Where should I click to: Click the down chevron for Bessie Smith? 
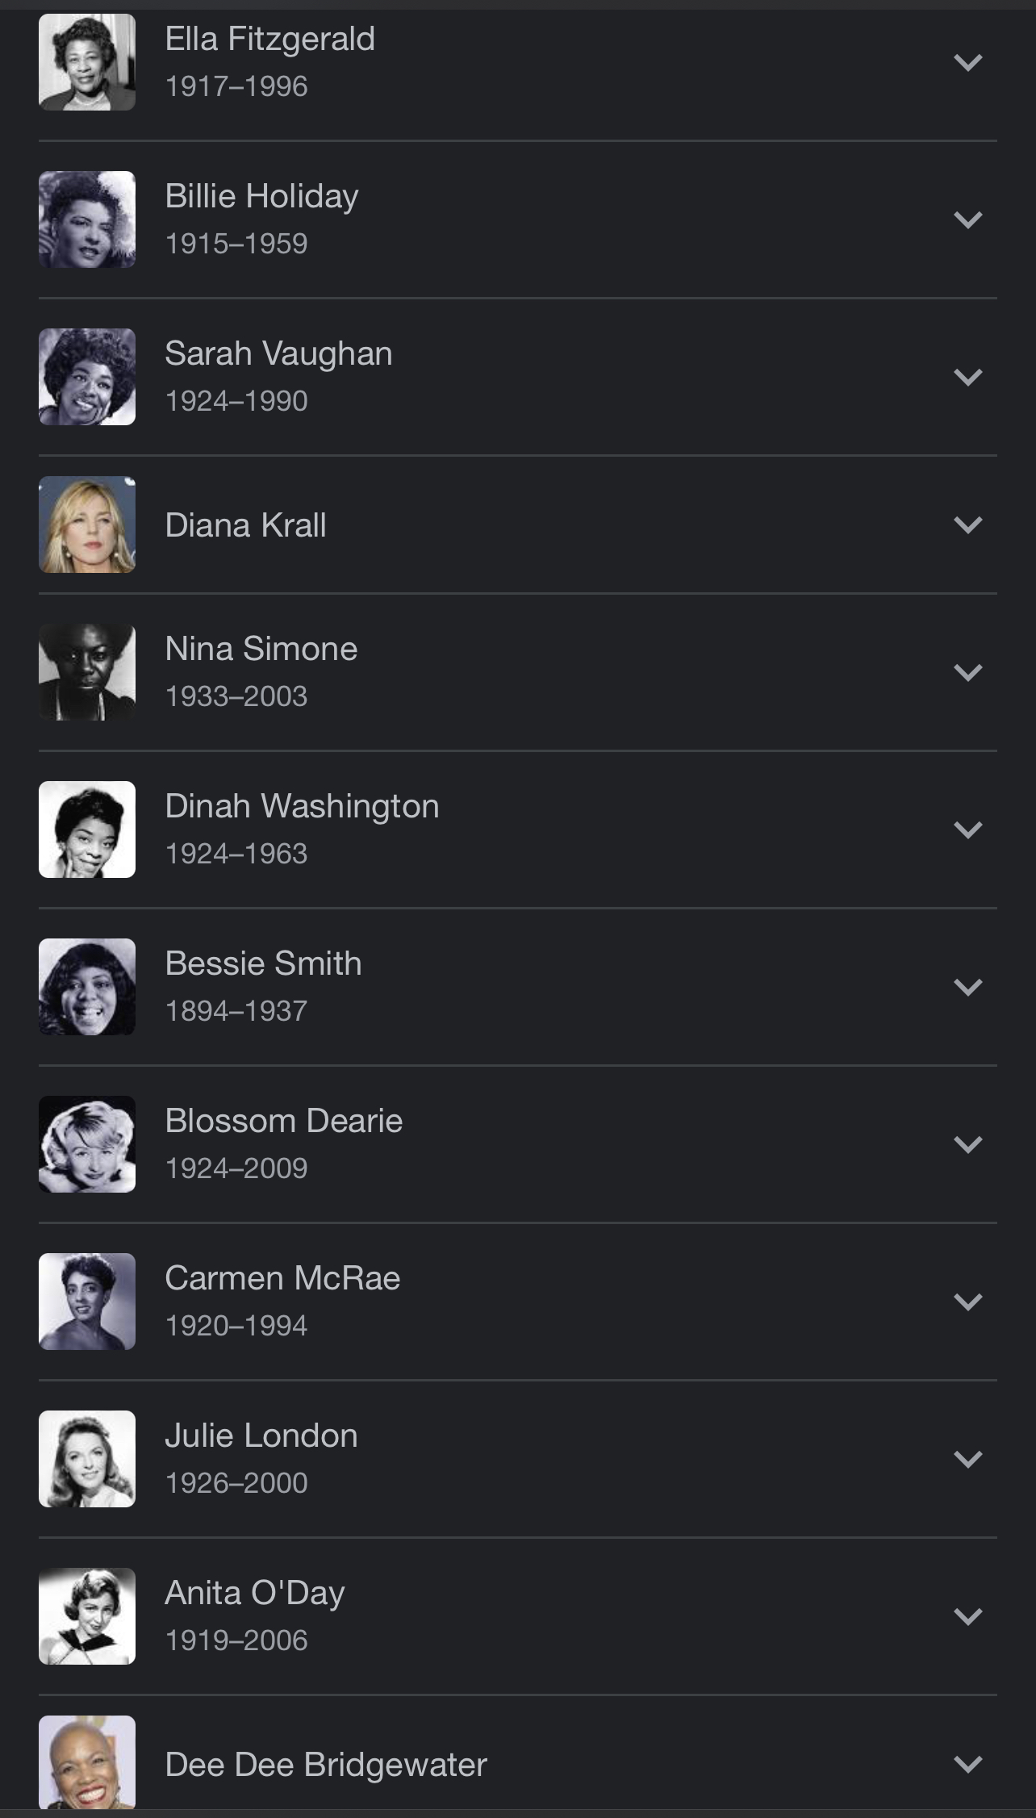click(x=967, y=987)
